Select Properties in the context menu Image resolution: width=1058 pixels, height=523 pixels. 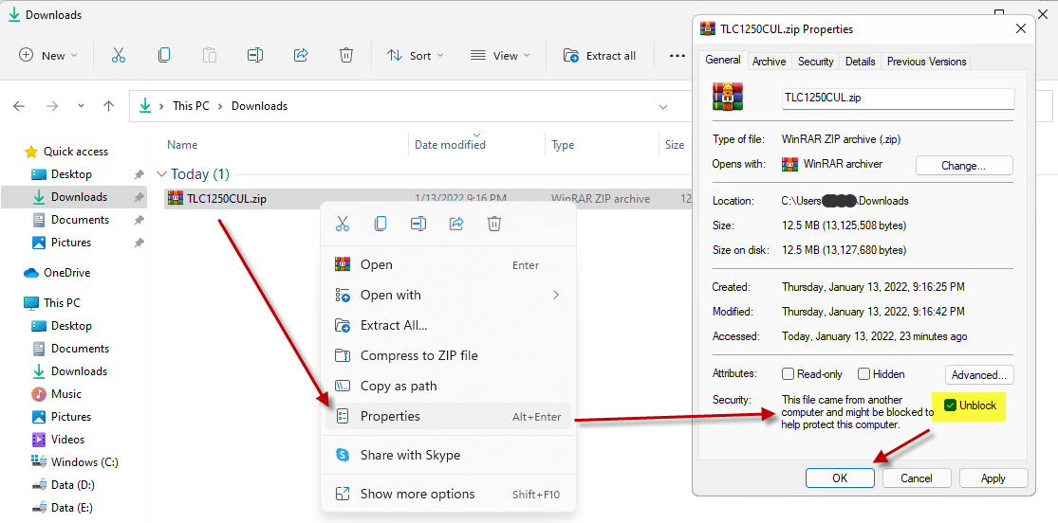point(390,416)
